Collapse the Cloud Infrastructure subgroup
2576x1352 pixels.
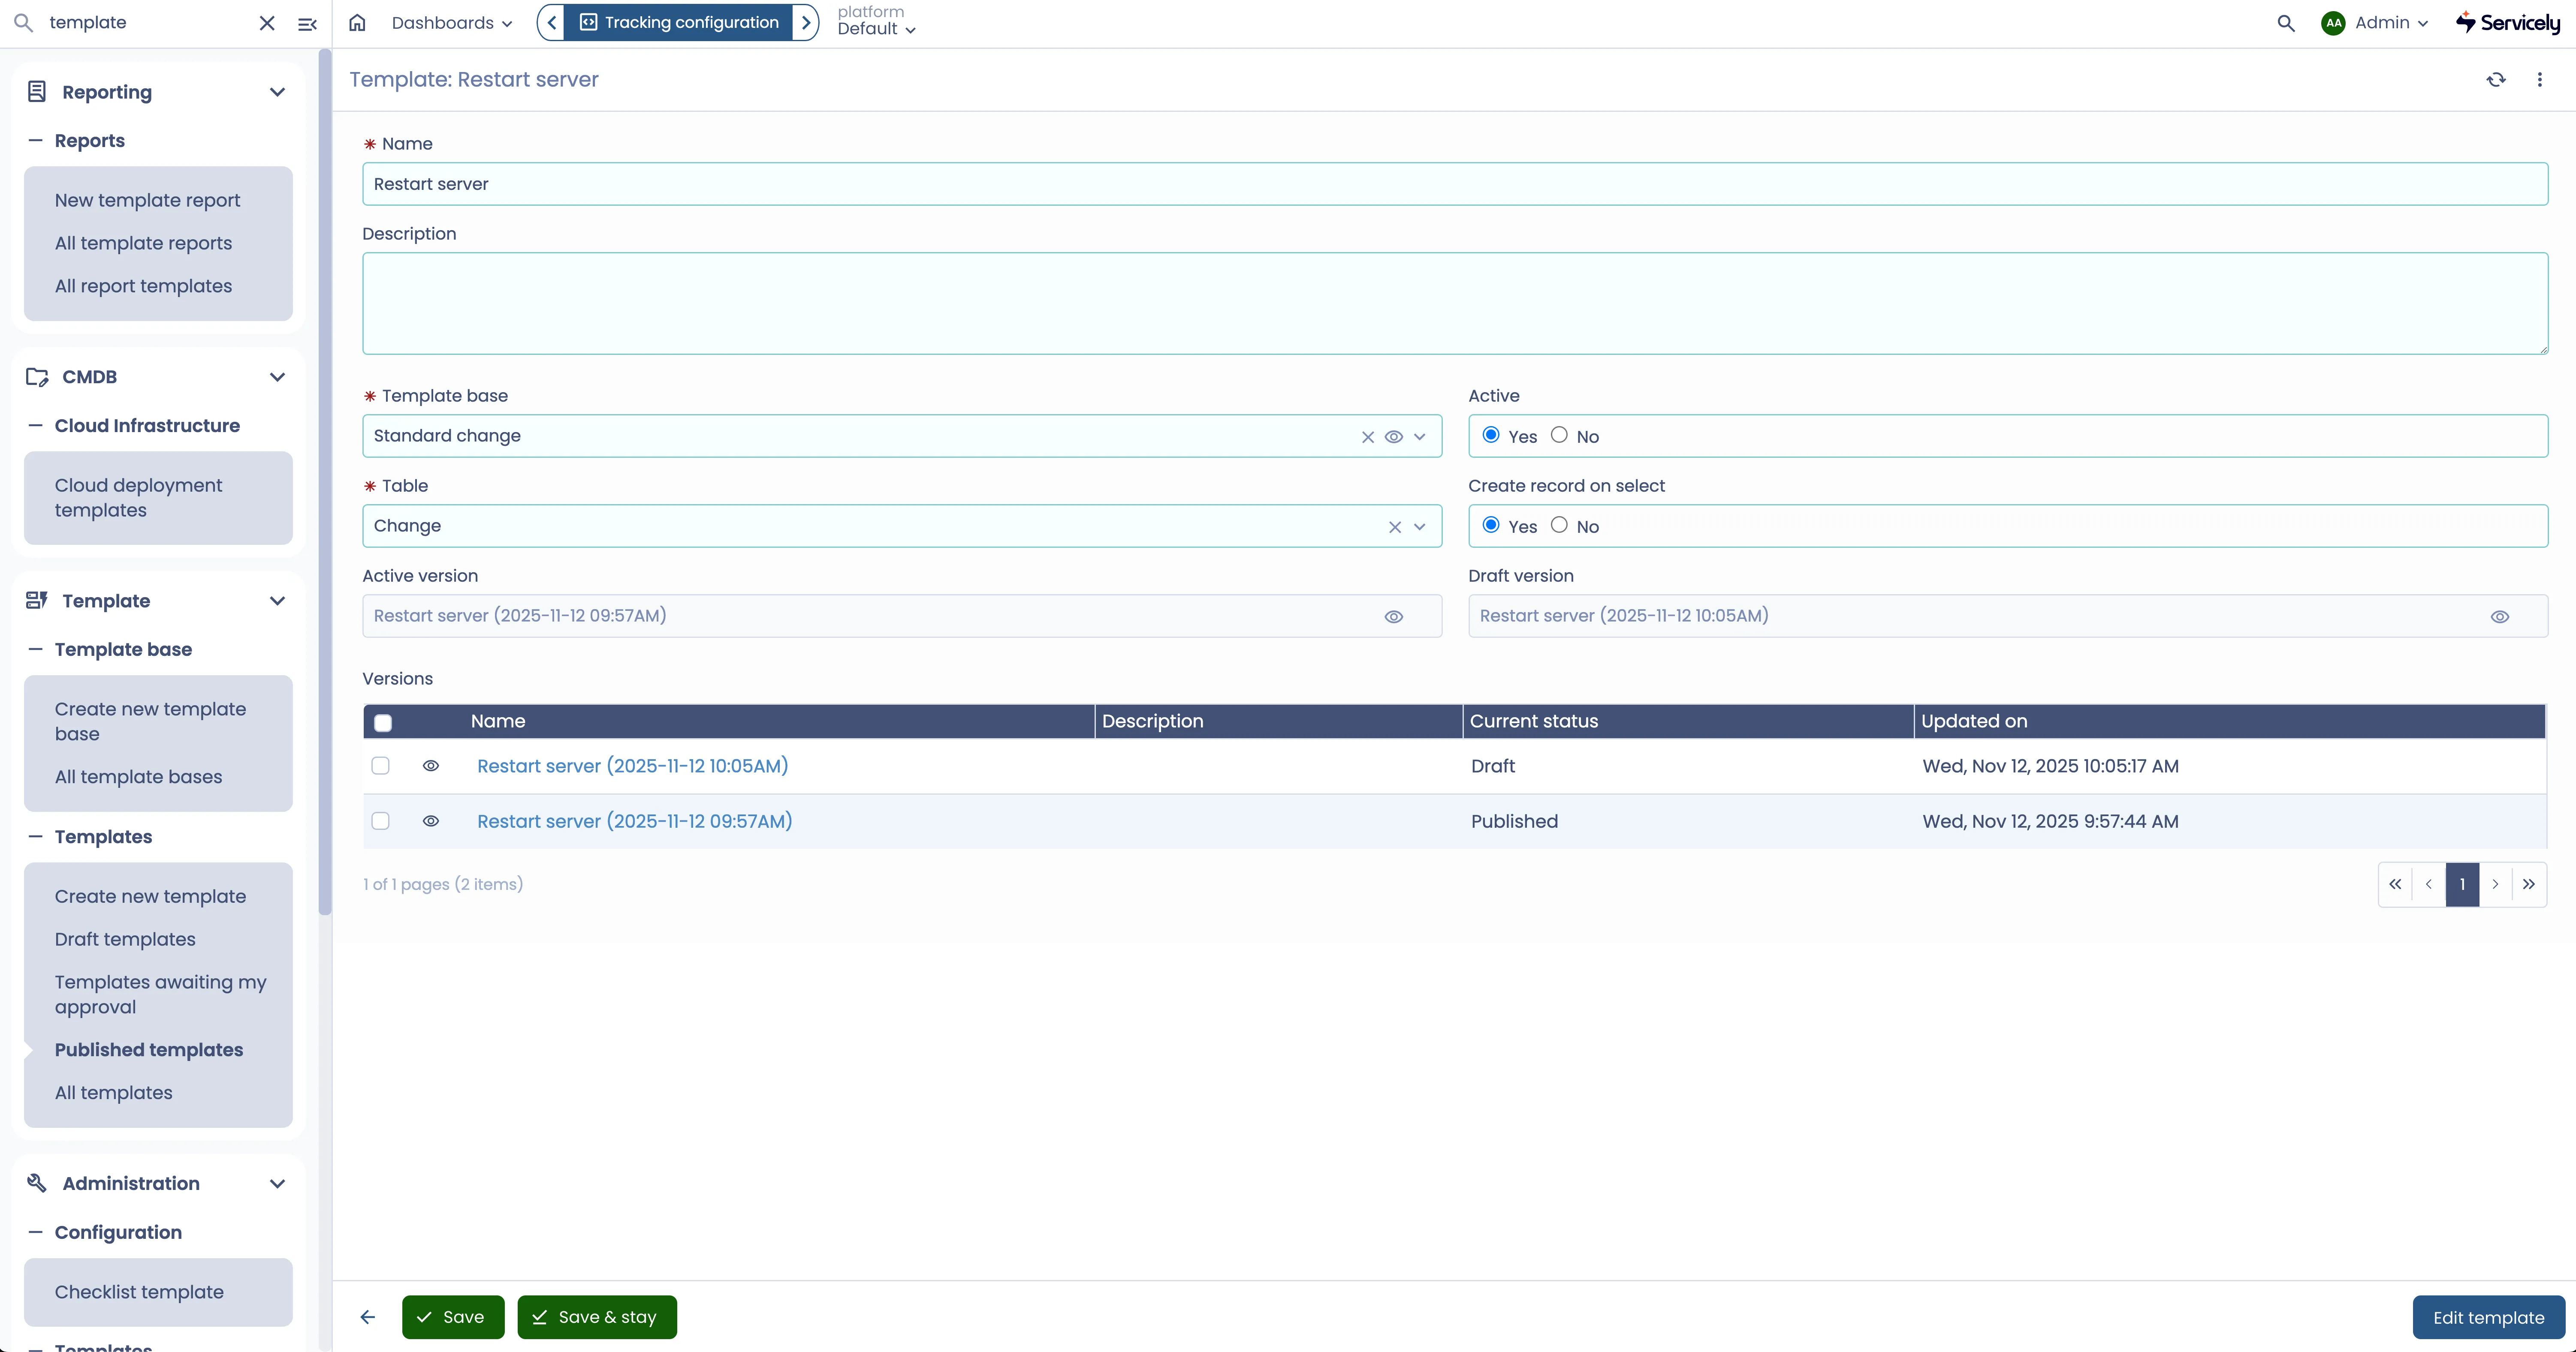[x=36, y=426]
